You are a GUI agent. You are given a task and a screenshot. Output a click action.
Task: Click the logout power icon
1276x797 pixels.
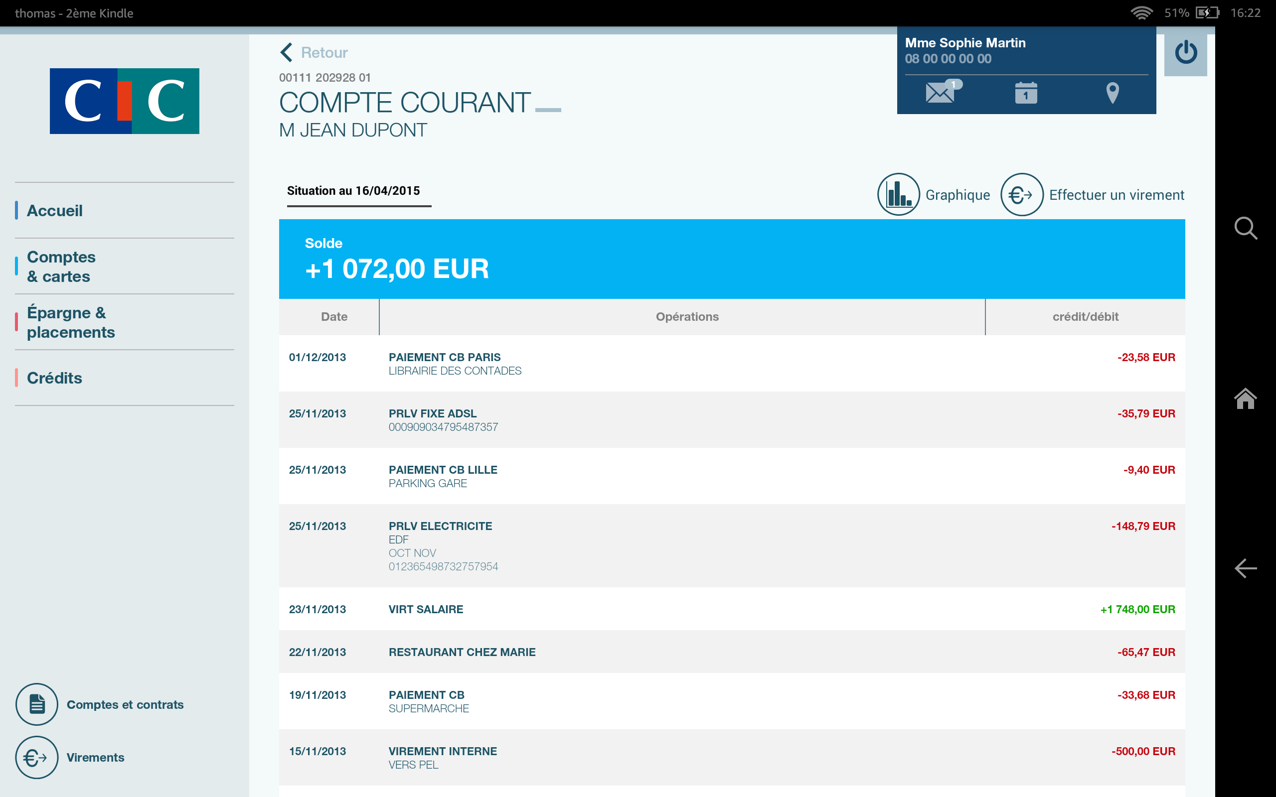click(1186, 53)
